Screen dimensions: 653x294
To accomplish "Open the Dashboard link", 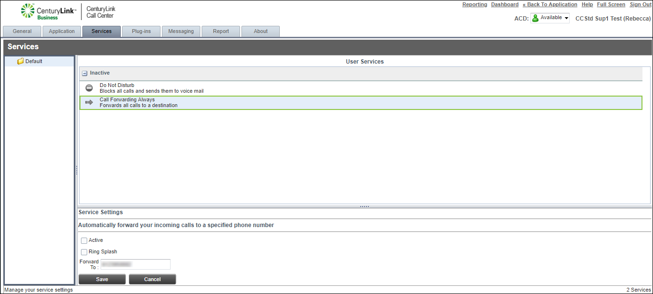I will point(505,4).
